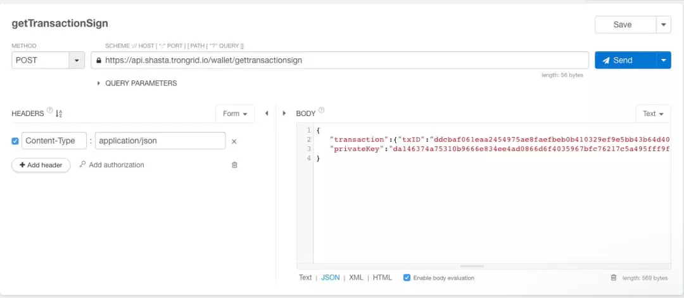Open the Send button dropdown arrow
This screenshot has width=684, height=298.
click(663, 60)
